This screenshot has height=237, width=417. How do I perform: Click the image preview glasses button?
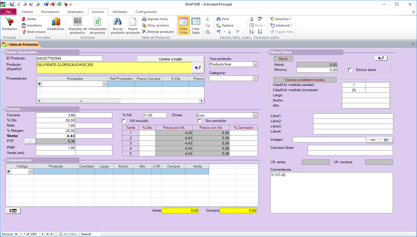(x=386, y=140)
